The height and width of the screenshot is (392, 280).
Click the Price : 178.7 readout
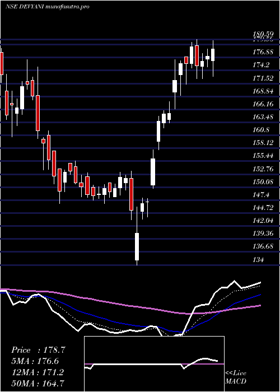[x=38, y=350]
